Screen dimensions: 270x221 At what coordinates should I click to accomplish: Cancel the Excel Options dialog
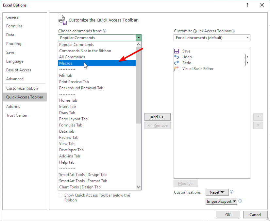pos(255,215)
